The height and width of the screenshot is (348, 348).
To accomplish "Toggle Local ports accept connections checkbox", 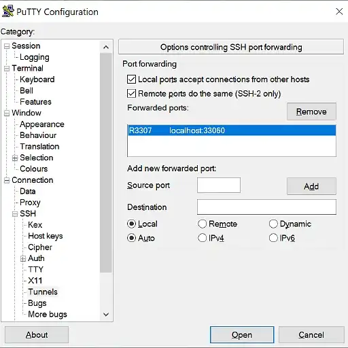I will [x=131, y=80].
